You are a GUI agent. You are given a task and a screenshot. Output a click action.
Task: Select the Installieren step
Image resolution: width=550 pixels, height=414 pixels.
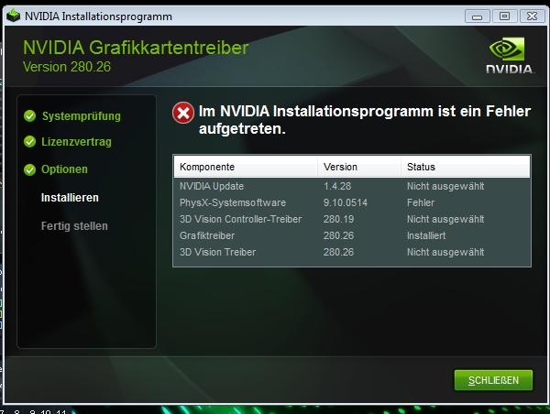70,198
